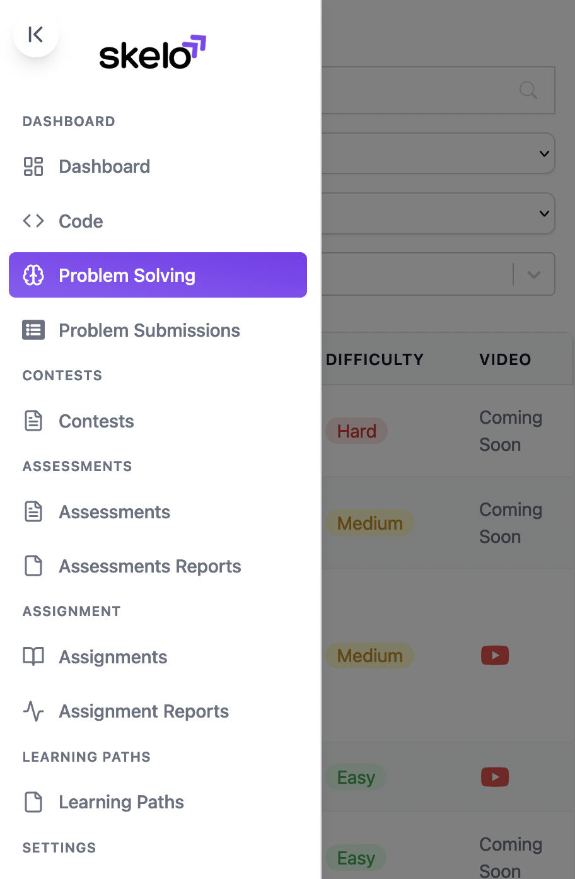
Task: Open the second filter dropdown below search
Action: pos(438,213)
